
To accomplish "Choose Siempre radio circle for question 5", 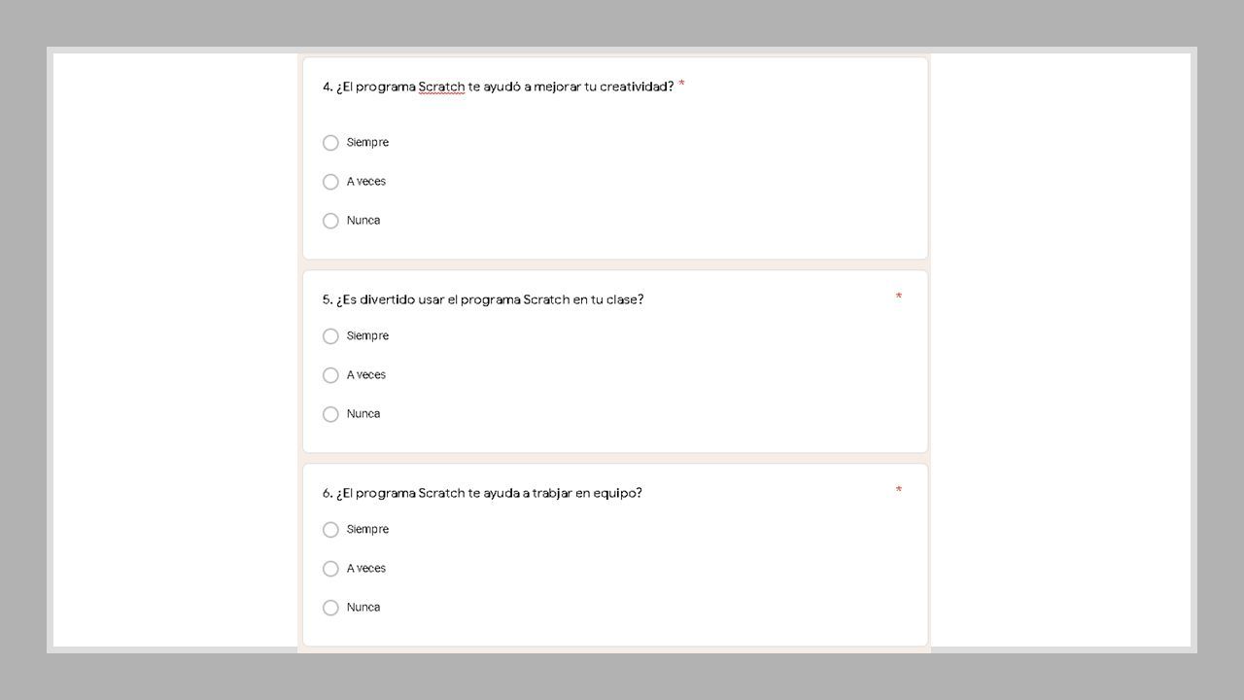I will coord(330,336).
